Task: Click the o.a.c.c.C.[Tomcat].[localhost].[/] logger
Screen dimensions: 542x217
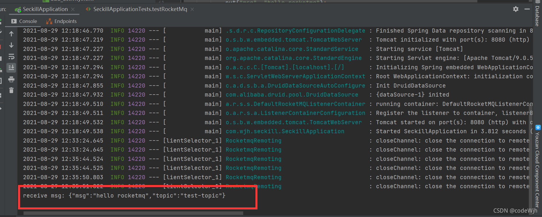Action: tap(285, 67)
